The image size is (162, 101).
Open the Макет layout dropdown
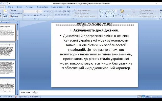coord(15,10)
